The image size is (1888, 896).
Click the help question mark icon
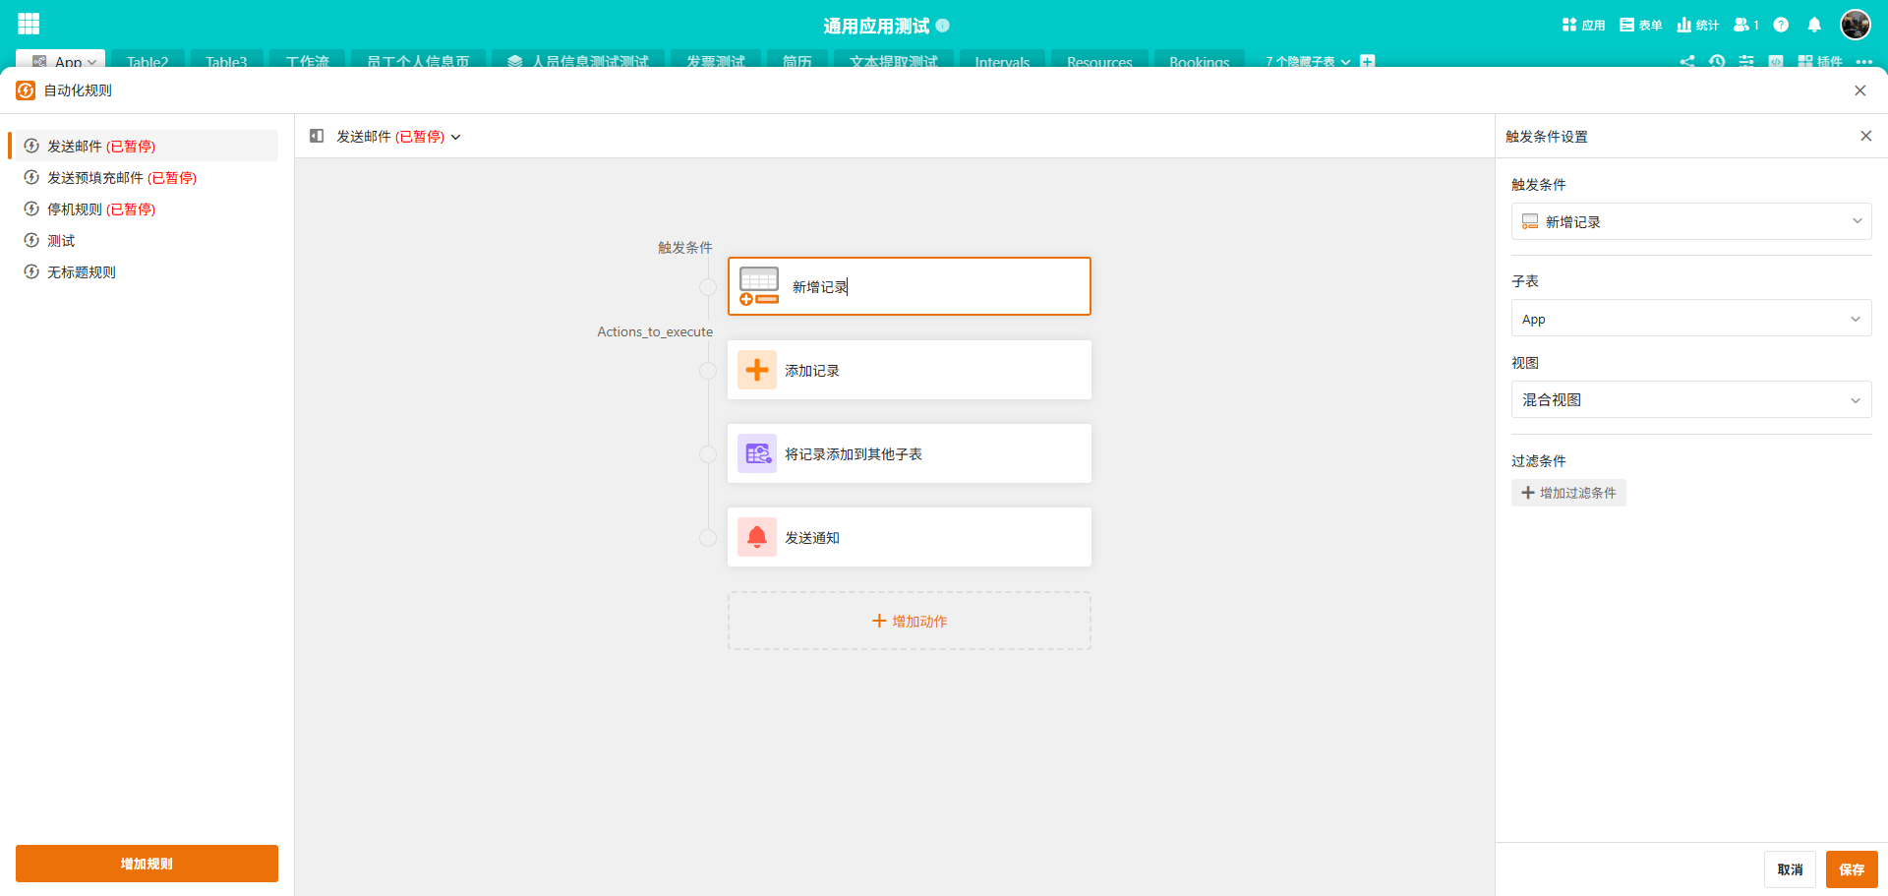(x=1781, y=25)
